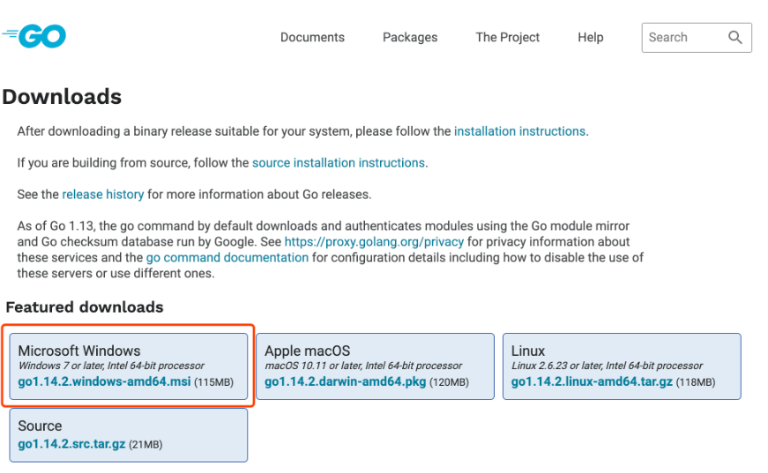Open the Documents menu
The height and width of the screenshot is (473, 768).
coord(312,37)
